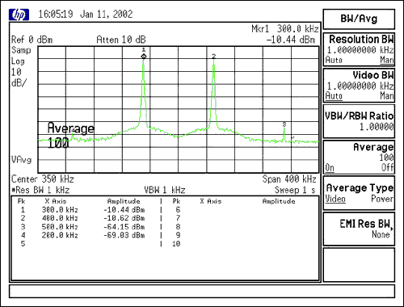Set Video BW to Man

(x=387, y=95)
